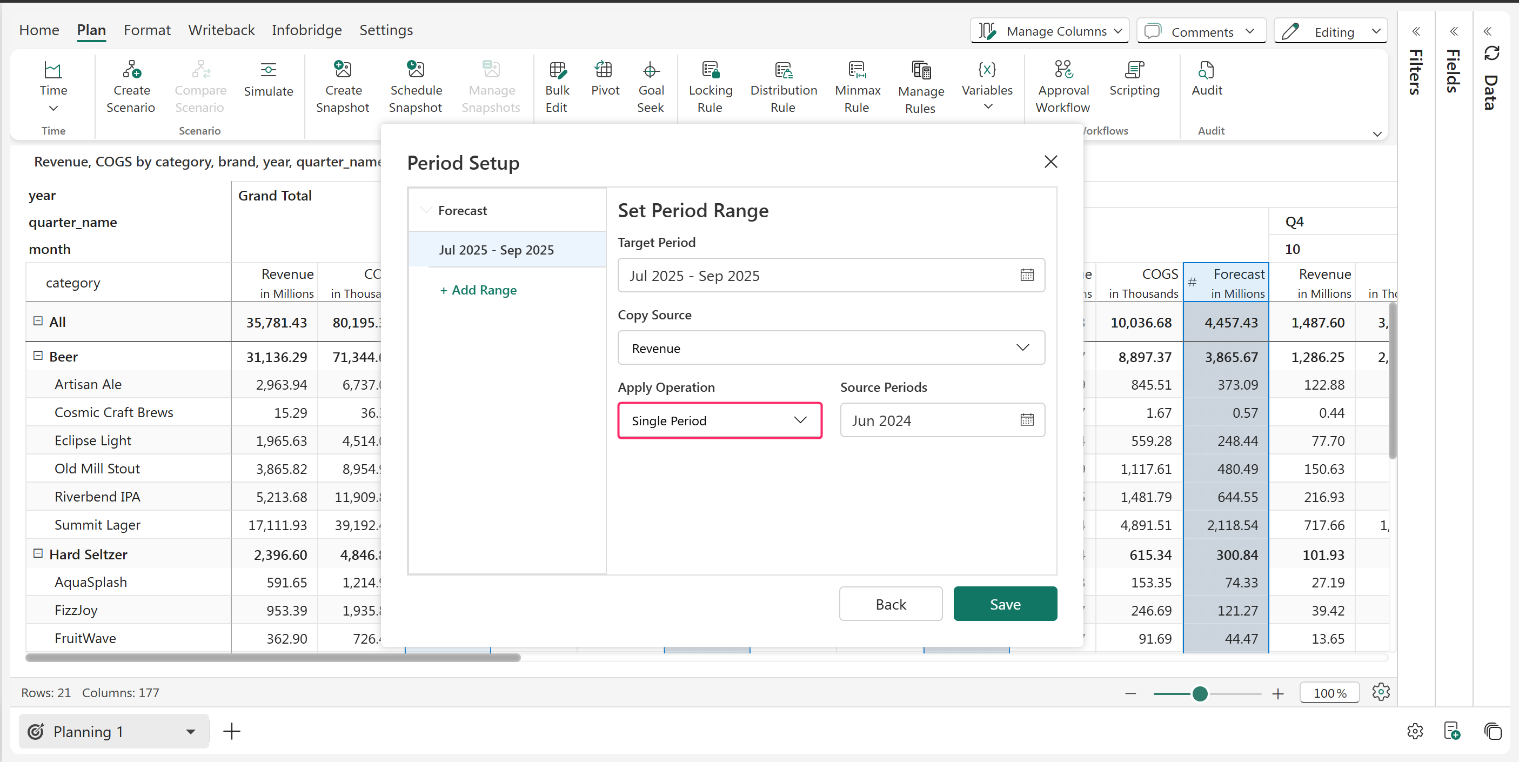Switch to the Writeback tab
Viewport: 1519px width, 762px height.
coord(221,30)
